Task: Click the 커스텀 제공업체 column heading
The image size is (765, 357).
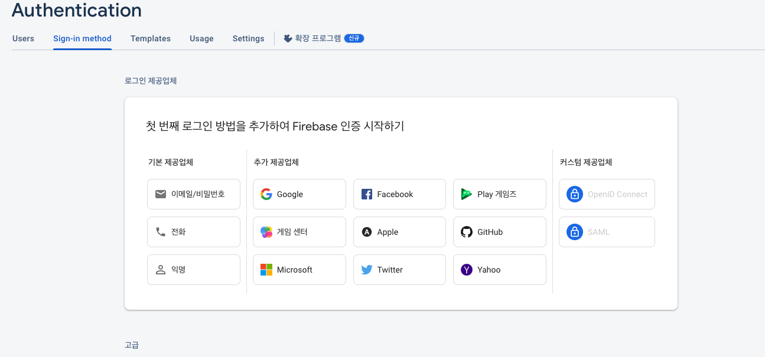Action: (x=586, y=162)
